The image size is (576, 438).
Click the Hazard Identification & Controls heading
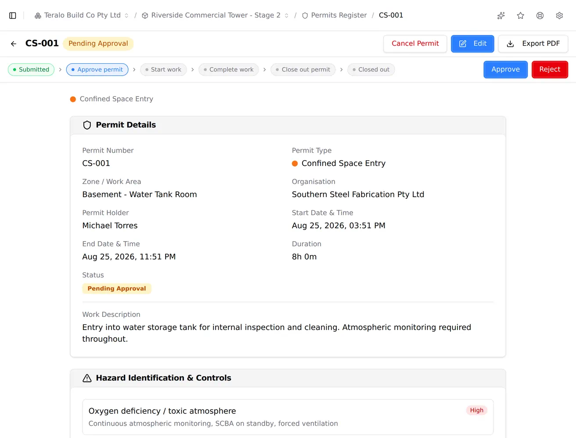163,378
